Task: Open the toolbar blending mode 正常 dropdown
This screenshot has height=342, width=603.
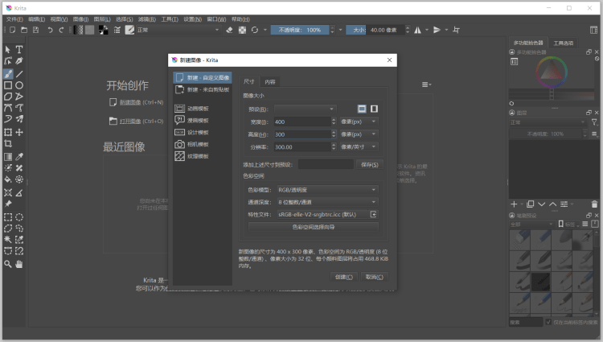Action: [178, 30]
